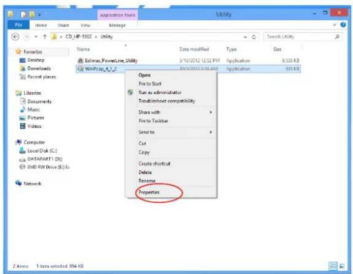Click the Edimax_PowerLine_Utility file icon
This screenshot has height=274, width=353.
(80, 61)
